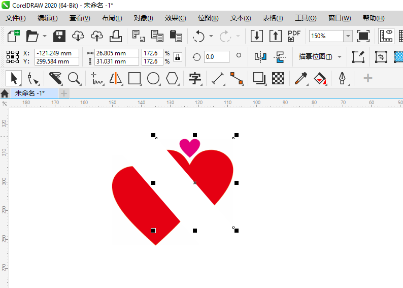Select the Text tool
Screen dimensions: 403x288
tap(194, 78)
